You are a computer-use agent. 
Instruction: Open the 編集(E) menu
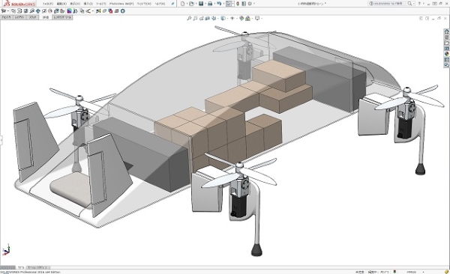(61, 4)
